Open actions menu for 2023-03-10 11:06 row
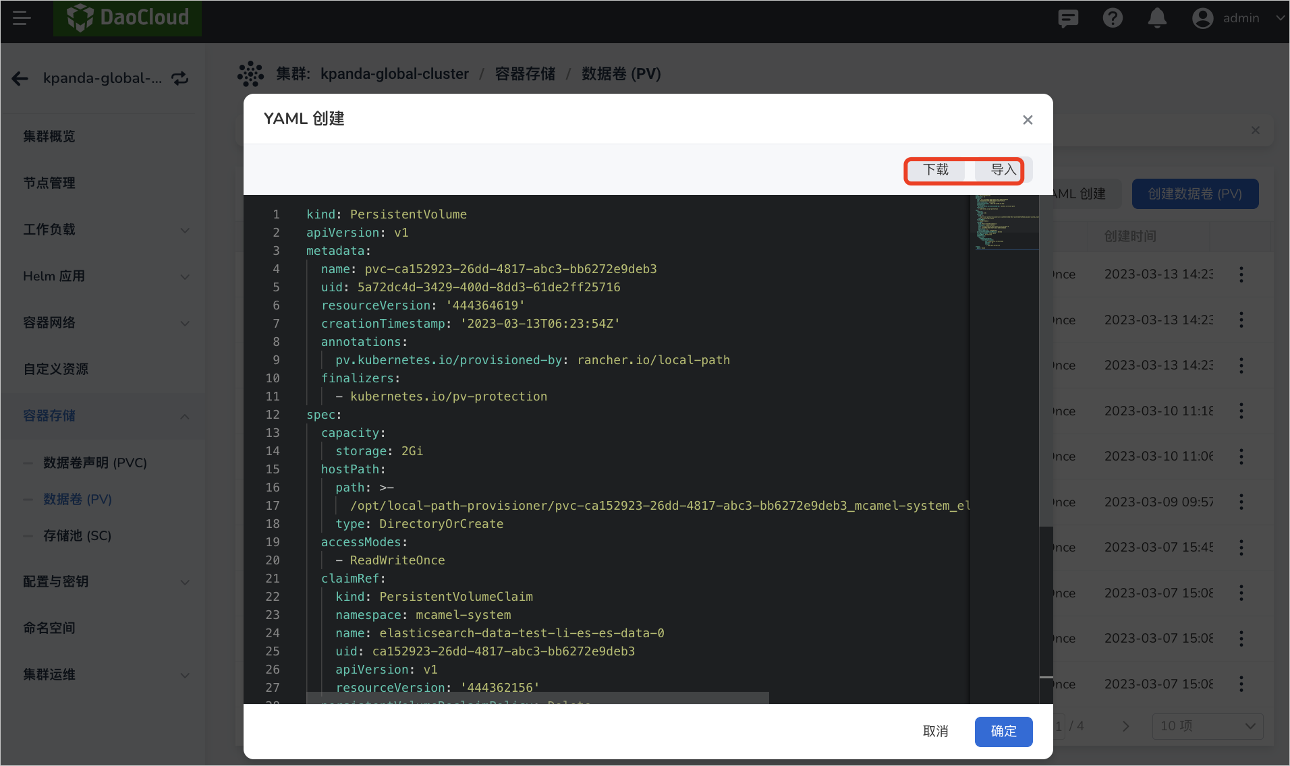Screen dimensions: 1290x766 pyautogui.click(x=1241, y=456)
